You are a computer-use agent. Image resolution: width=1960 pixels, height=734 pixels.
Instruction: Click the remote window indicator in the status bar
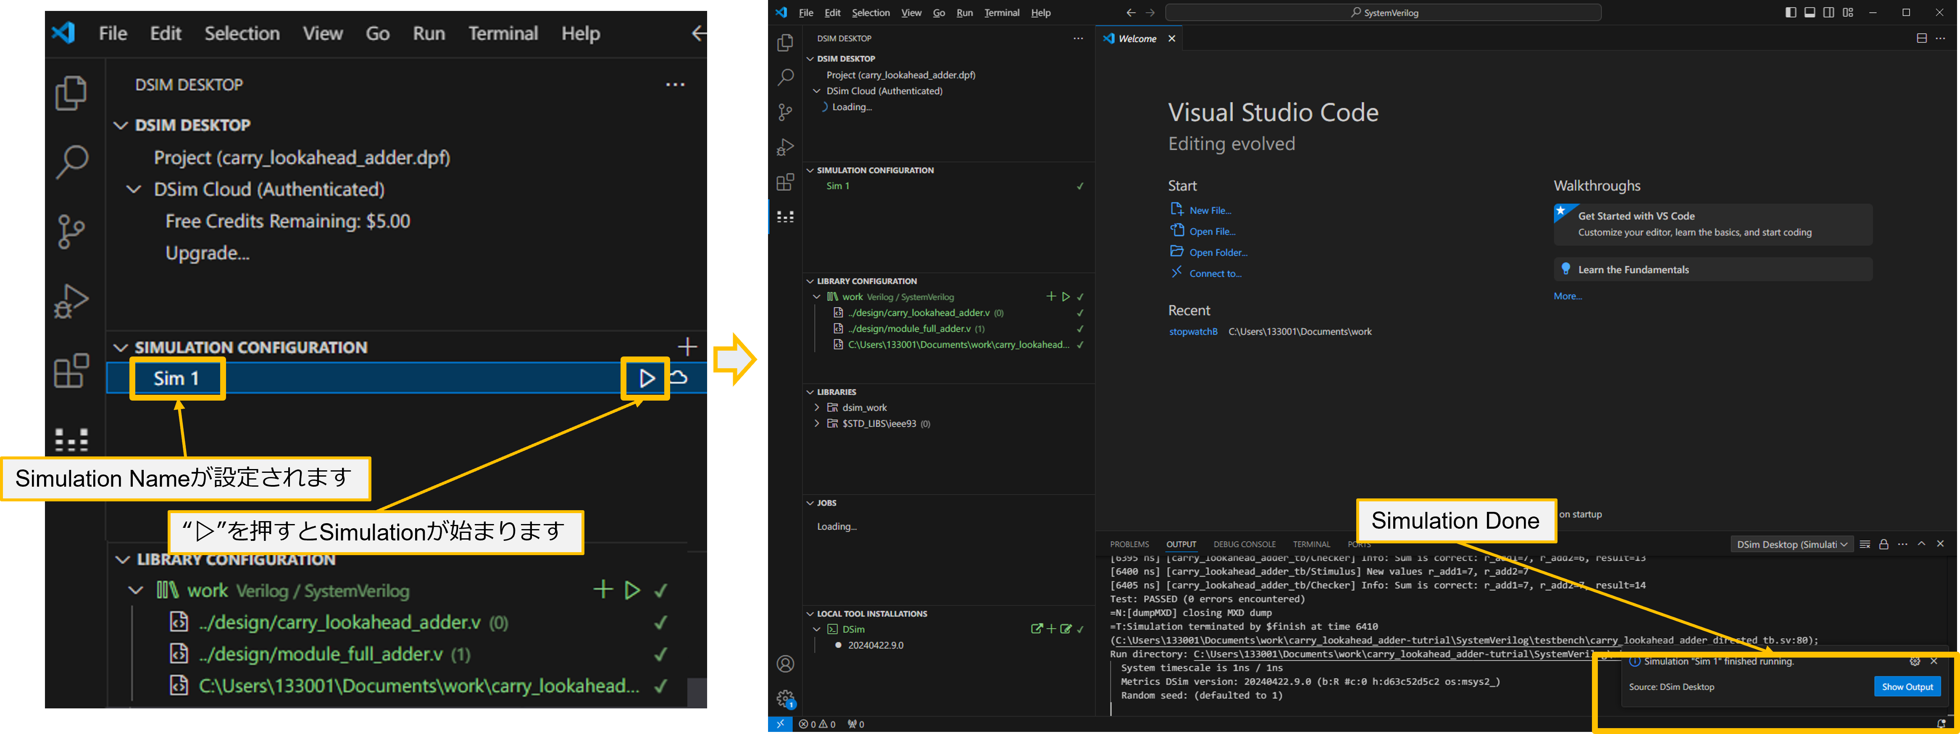coord(780,724)
